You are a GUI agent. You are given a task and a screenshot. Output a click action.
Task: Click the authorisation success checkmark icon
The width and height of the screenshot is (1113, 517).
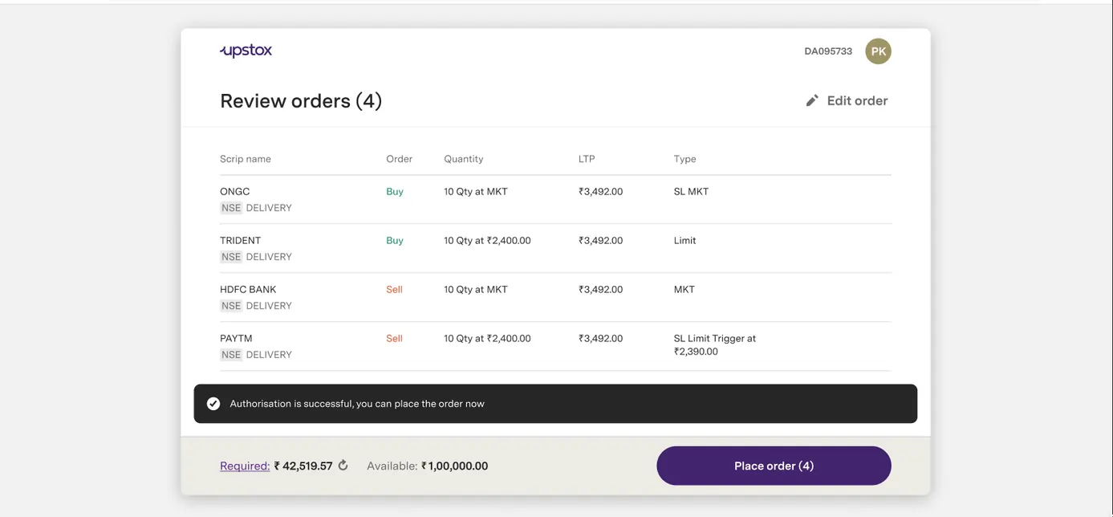pos(213,404)
